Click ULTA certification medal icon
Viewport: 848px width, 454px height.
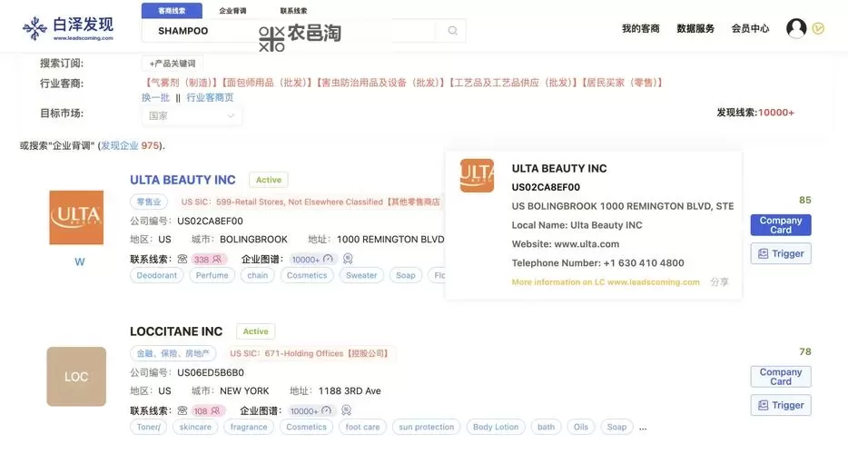pyautogui.click(x=348, y=259)
